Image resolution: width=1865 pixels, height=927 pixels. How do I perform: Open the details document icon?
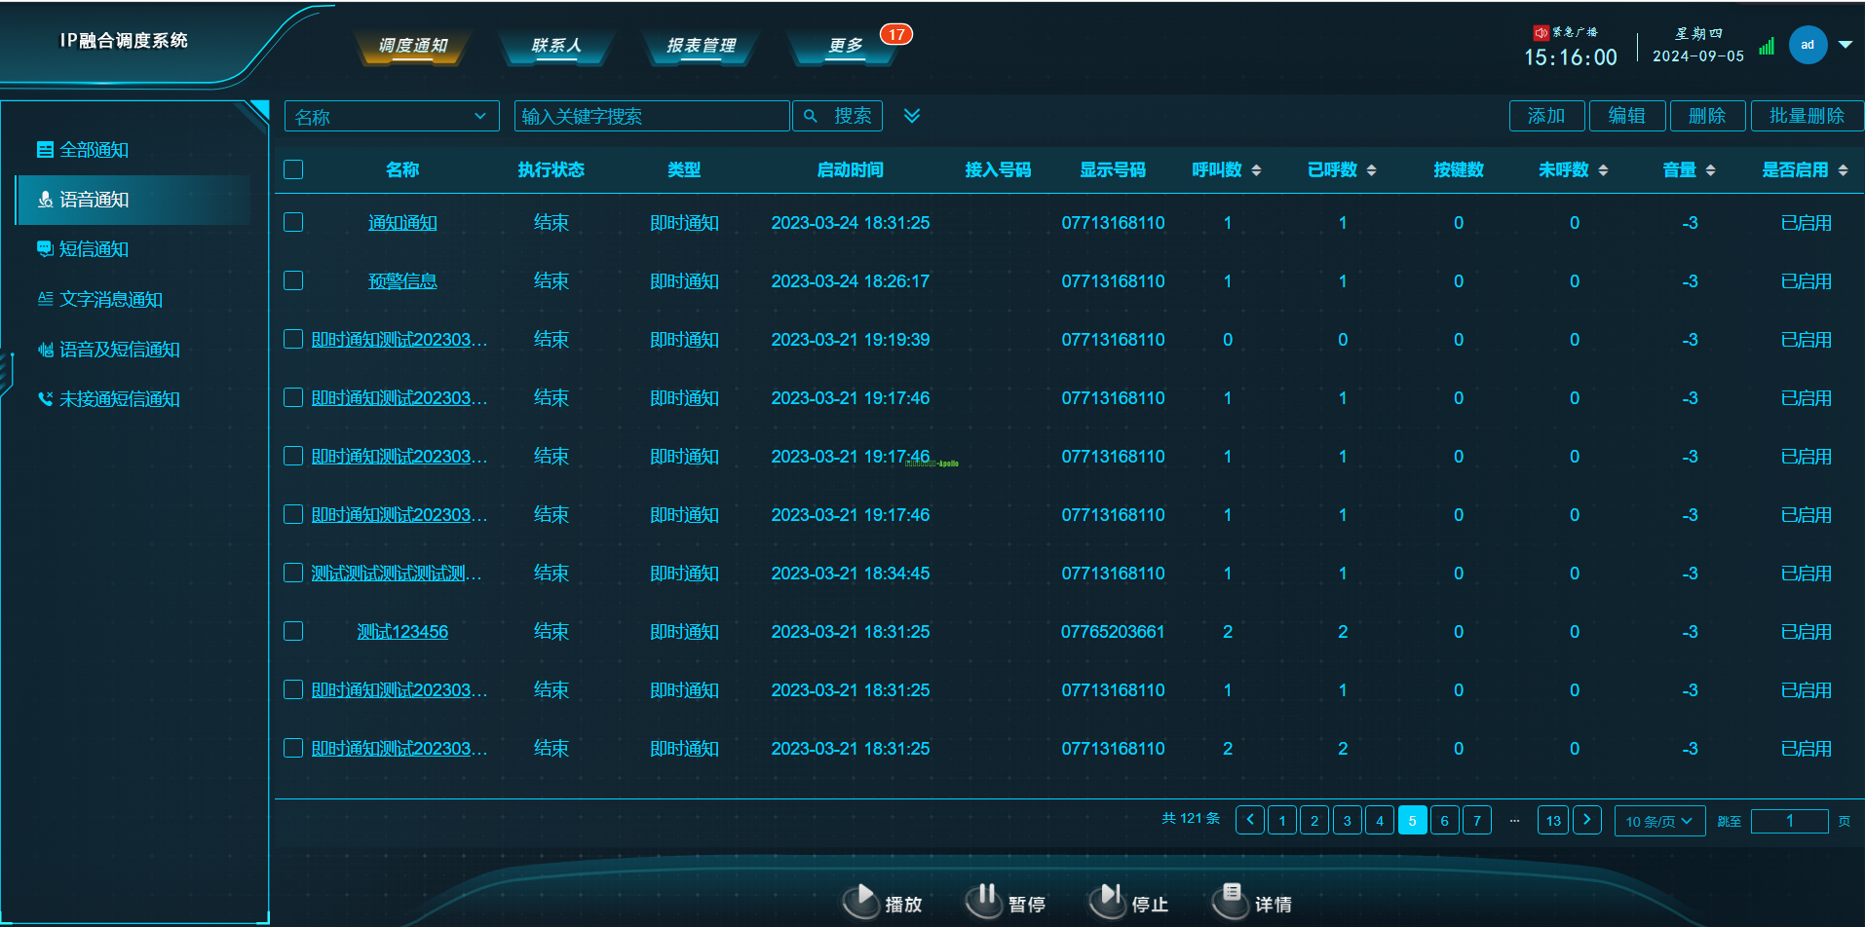1232,898
